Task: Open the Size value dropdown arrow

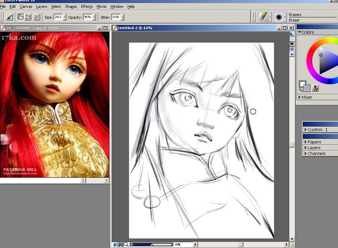Action: [64, 17]
